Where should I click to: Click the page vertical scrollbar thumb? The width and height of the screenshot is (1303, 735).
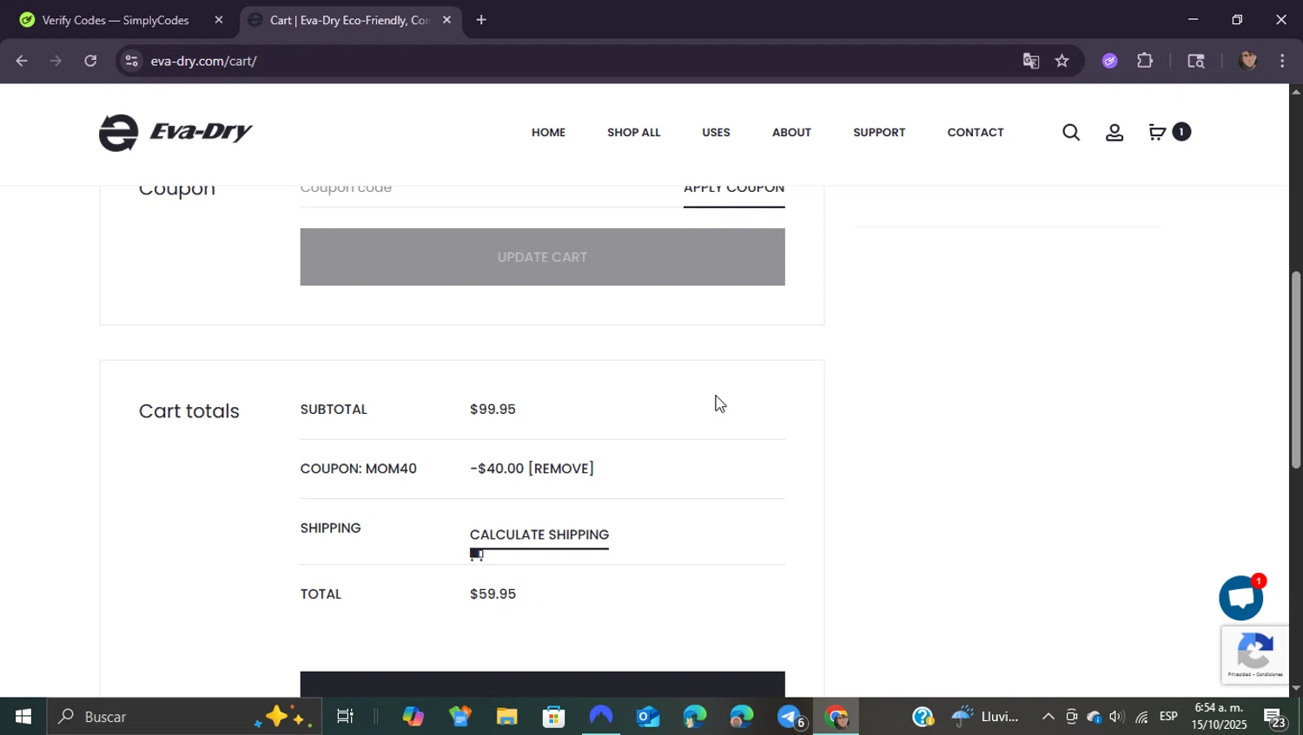pos(1296,371)
